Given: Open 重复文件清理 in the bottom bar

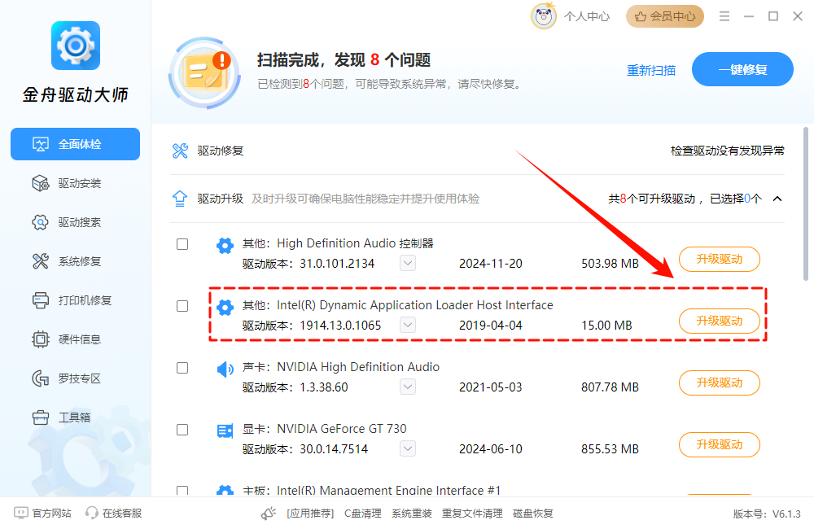Looking at the screenshot, I should (472, 514).
